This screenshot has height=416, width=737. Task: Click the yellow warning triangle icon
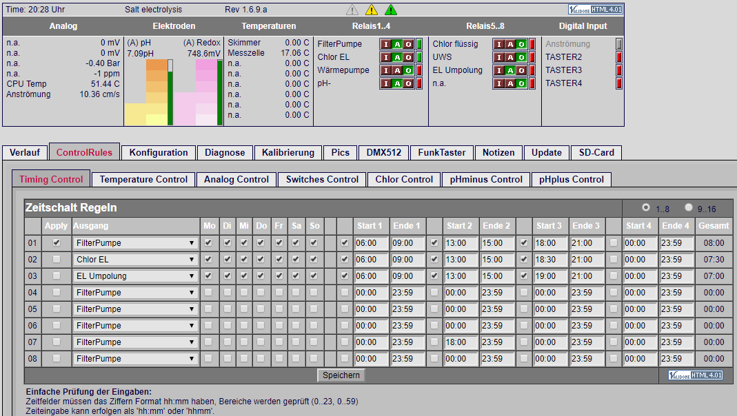pyautogui.click(x=372, y=10)
